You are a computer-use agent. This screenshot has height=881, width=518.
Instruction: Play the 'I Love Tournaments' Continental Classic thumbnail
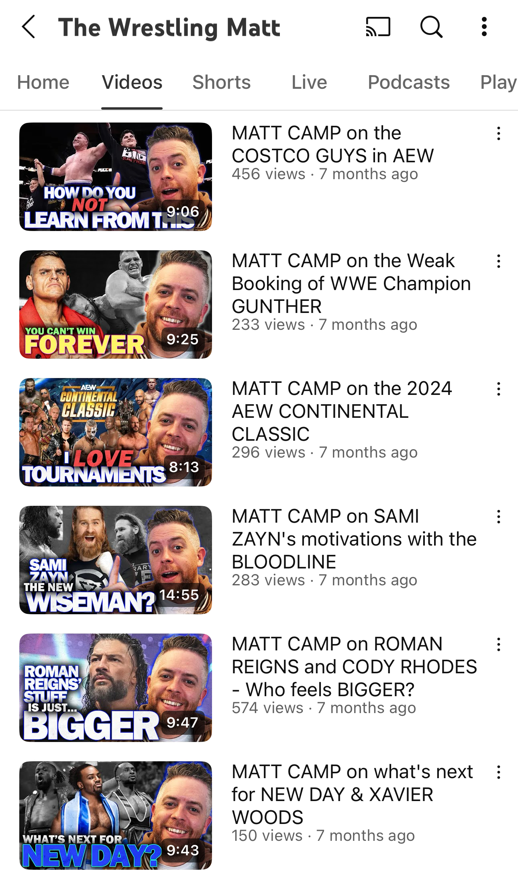click(x=116, y=432)
